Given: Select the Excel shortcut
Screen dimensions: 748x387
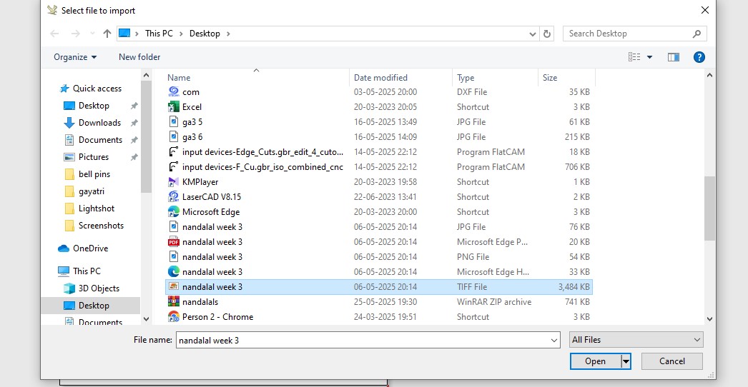Looking at the screenshot, I should pyautogui.click(x=379, y=107).
